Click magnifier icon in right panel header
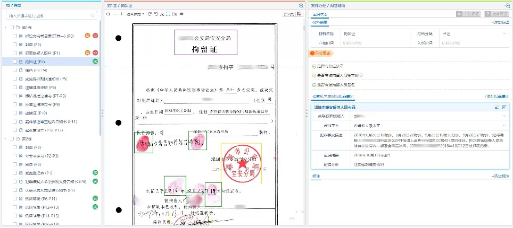The width and height of the screenshot is (513, 228). point(508,5)
